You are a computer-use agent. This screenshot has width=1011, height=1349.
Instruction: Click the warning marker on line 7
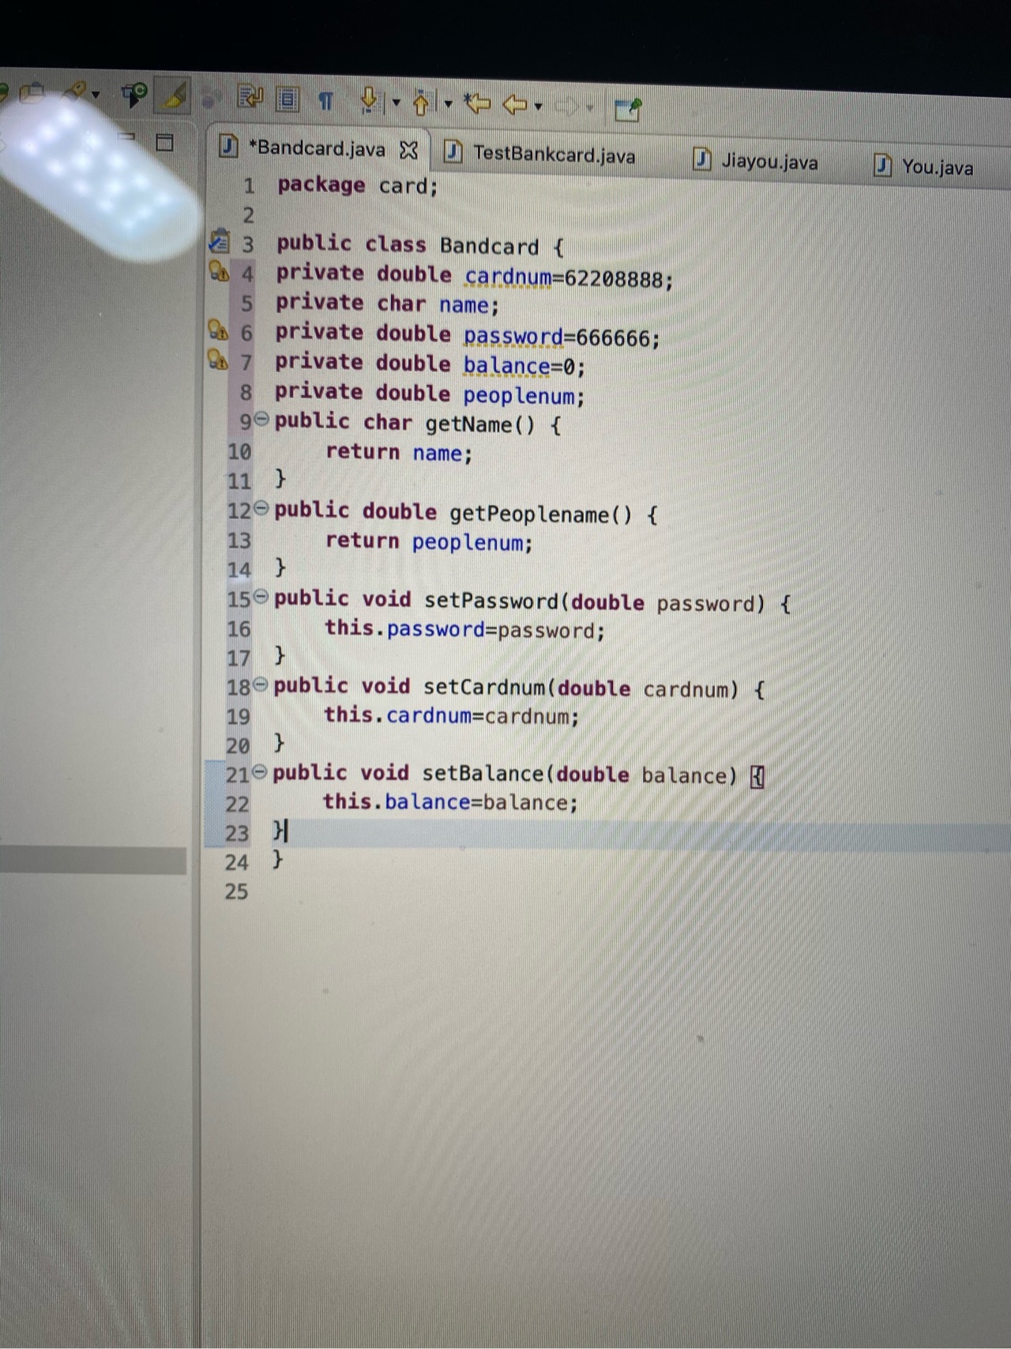216,360
